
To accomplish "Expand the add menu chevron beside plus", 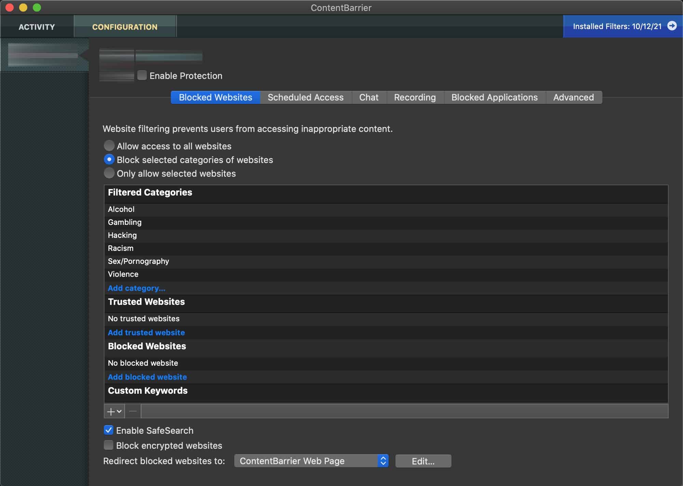I will tap(119, 411).
